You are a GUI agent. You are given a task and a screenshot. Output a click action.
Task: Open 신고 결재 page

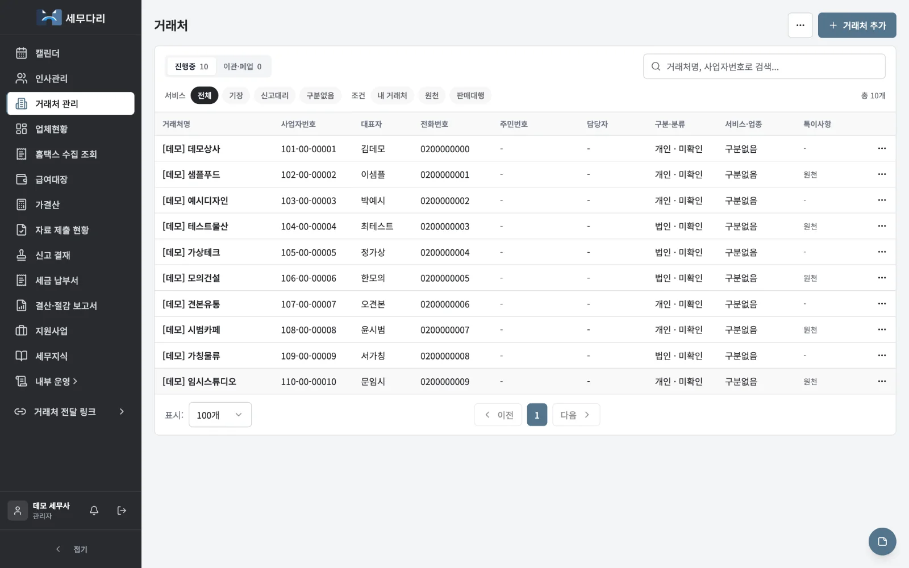point(70,255)
